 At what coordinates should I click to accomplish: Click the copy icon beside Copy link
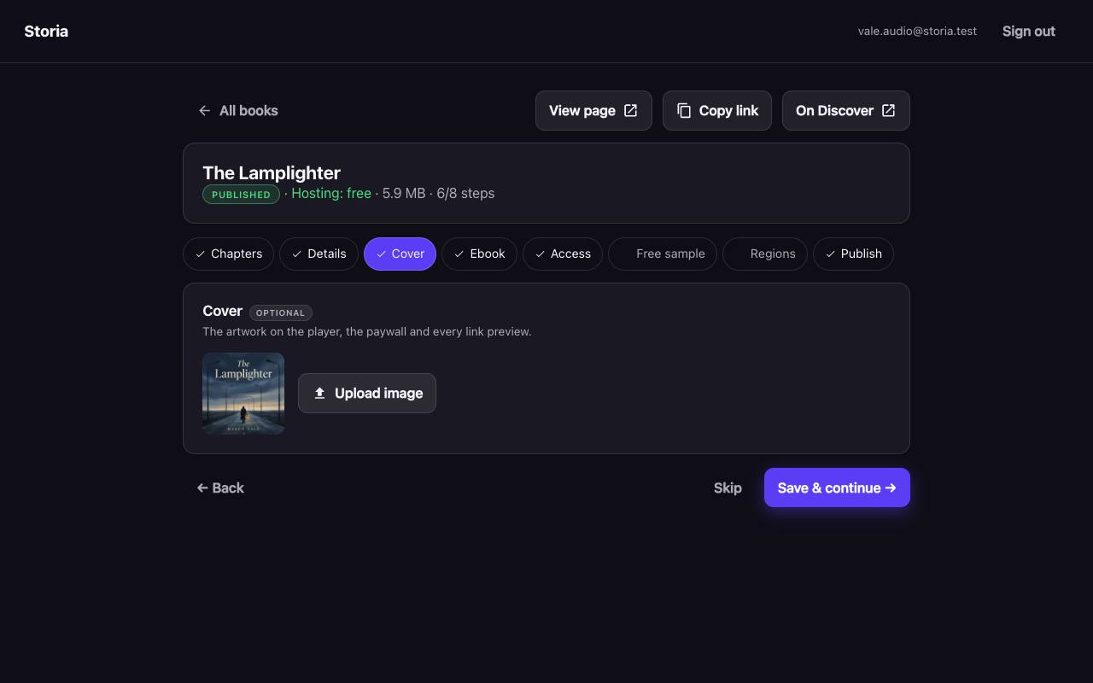click(x=684, y=111)
